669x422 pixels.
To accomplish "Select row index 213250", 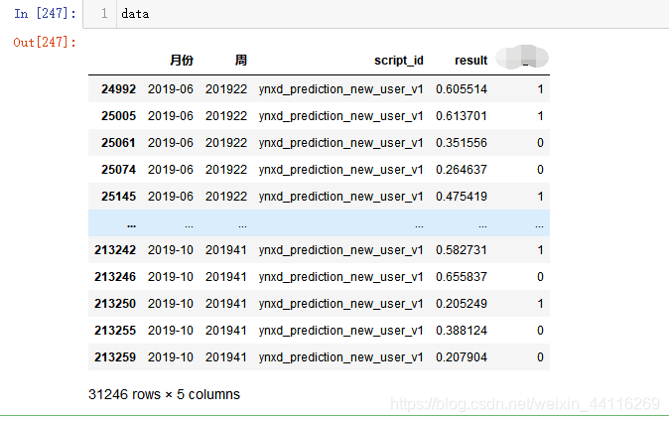I will point(115,304).
